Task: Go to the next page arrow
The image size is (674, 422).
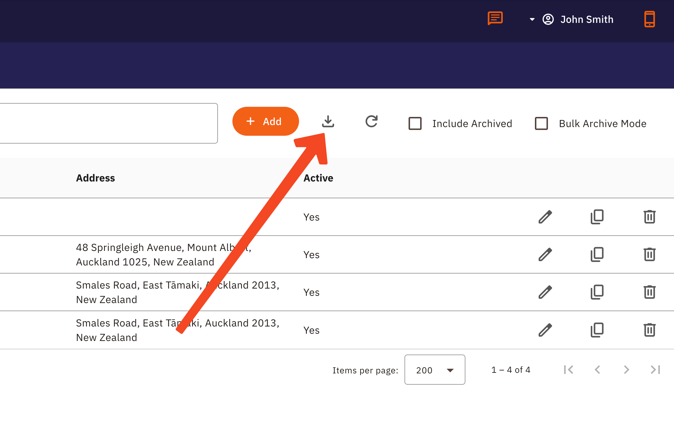Action: 626,370
